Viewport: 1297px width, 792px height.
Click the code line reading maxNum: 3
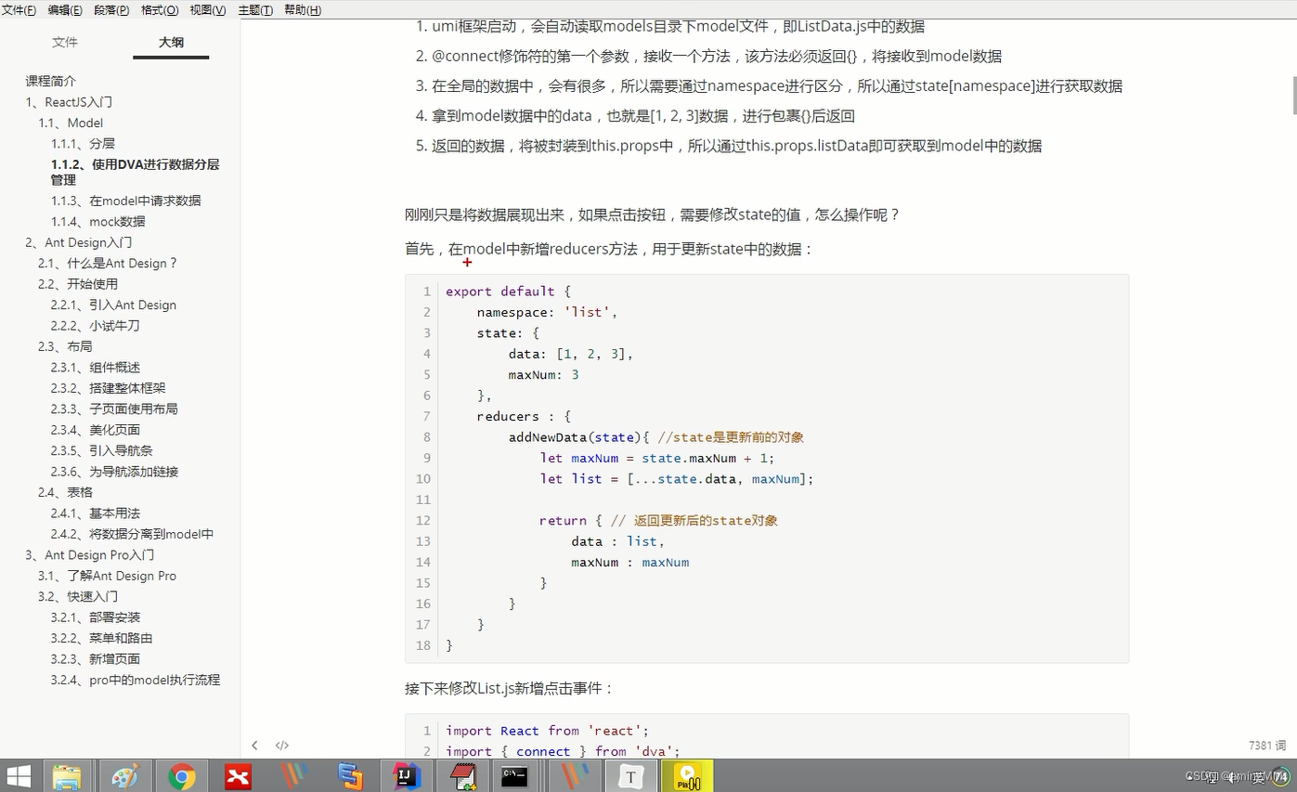click(543, 374)
